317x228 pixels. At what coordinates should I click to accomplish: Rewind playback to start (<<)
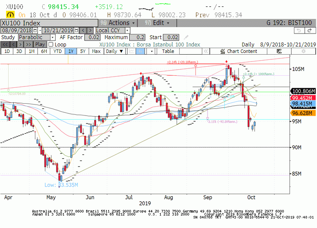pyautogui.click(x=5, y=44)
